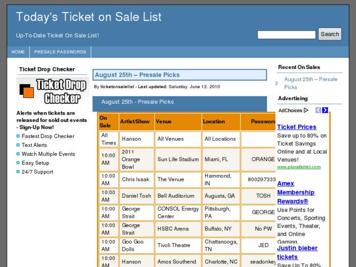Go to previous ad with left arrow
Image resolution: width=356 pixels, height=267 pixels.
(x=318, y=110)
